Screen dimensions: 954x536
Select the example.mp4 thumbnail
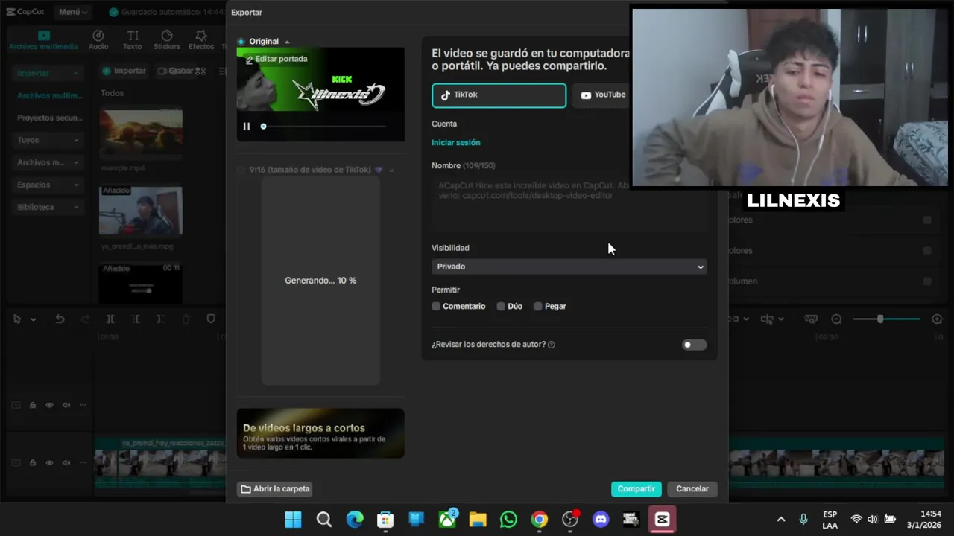(x=141, y=134)
